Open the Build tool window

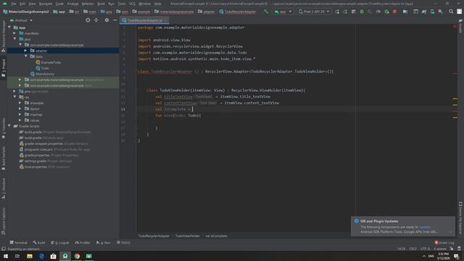click(x=39, y=242)
